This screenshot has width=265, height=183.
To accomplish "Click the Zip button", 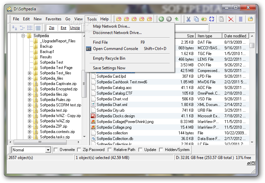I will point(52,28).
